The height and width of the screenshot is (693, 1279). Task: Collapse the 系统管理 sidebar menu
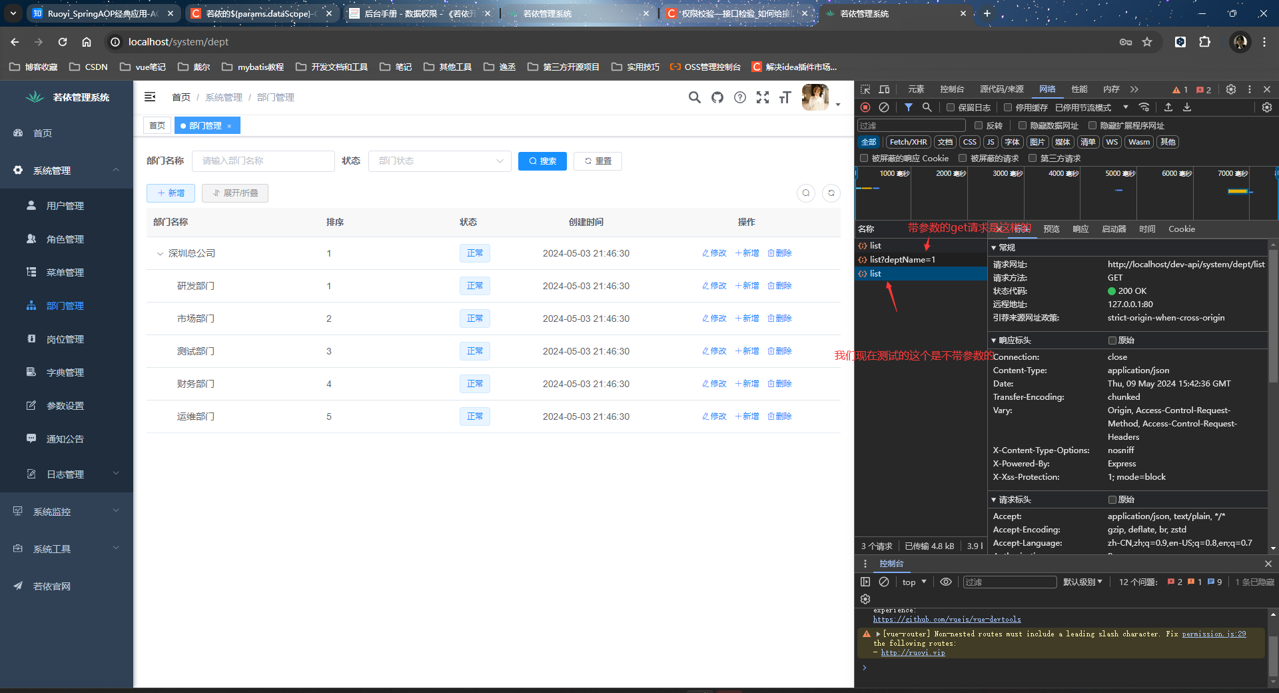pyautogui.click(x=67, y=171)
